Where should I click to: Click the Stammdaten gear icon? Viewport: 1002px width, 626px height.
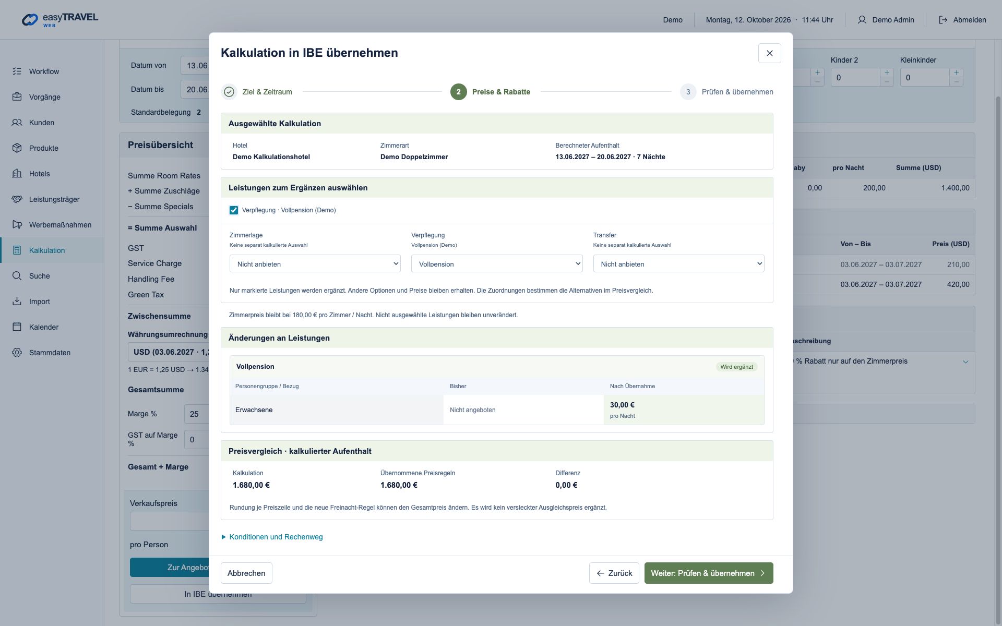tap(17, 353)
